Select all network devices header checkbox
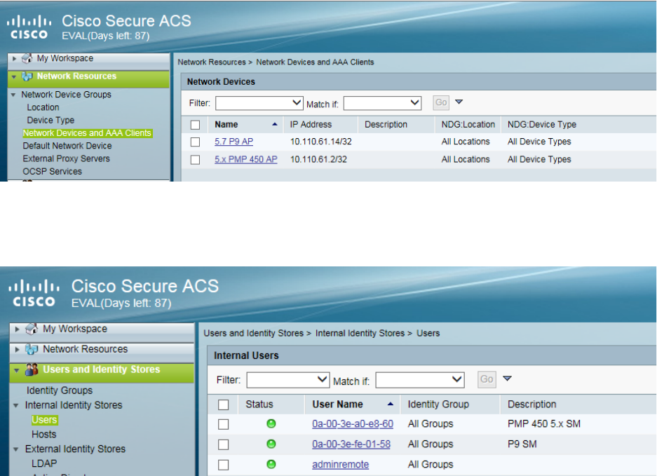The height and width of the screenshot is (476, 657). 195,125
